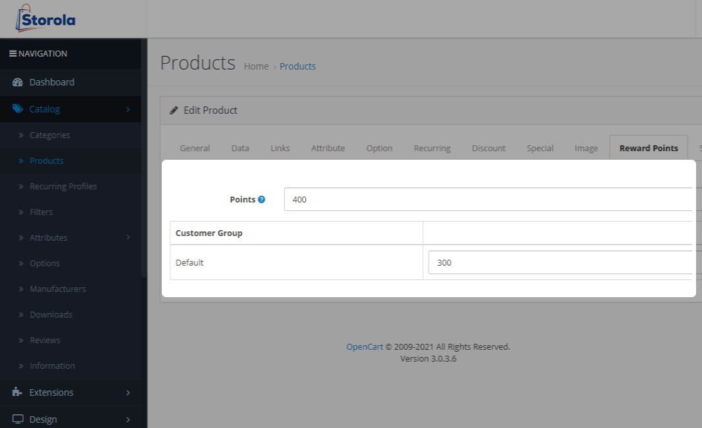Viewport: 702px width, 428px height.
Task: Click the Extensions puzzle piece icon
Action: pos(18,392)
